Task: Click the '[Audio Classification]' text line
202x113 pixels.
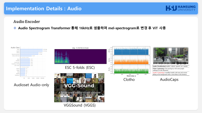Action: coord(170,66)
